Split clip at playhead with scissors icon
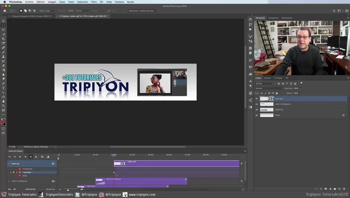This screenshot has width=350, height=198. click(43, 157)
